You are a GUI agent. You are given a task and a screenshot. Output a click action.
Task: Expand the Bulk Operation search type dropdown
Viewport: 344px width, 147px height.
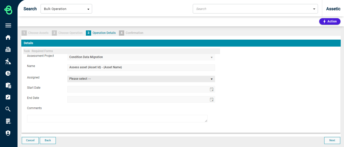coord(66,9)
